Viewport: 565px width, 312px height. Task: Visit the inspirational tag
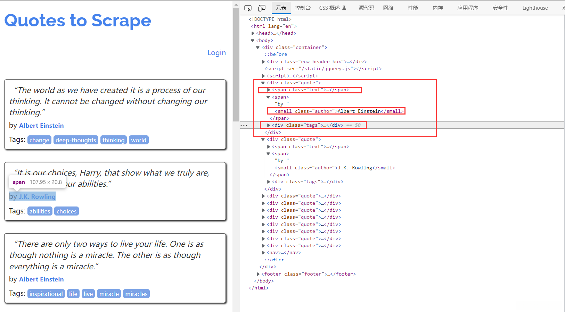46,294
